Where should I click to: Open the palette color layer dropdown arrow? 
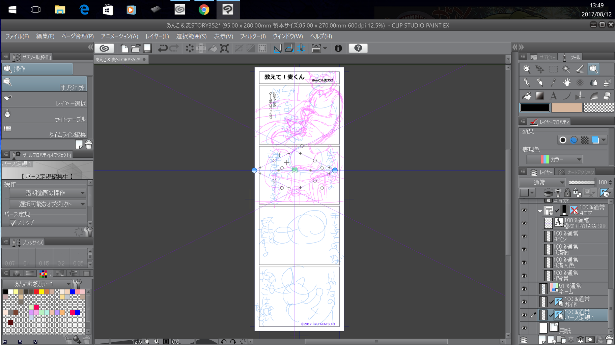[x=532, y=193]
